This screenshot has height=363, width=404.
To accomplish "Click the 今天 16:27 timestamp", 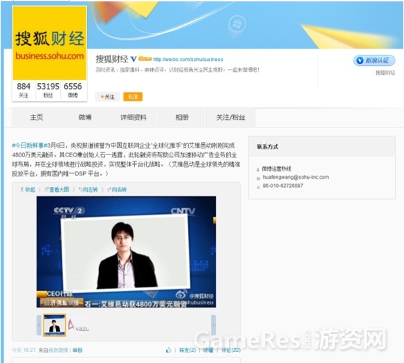I will point(24,350).
